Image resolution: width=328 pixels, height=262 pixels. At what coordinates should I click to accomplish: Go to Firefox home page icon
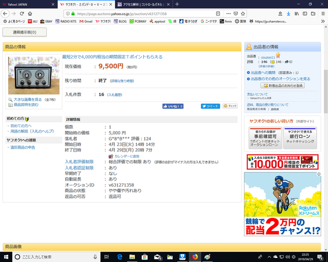[31, 14]
